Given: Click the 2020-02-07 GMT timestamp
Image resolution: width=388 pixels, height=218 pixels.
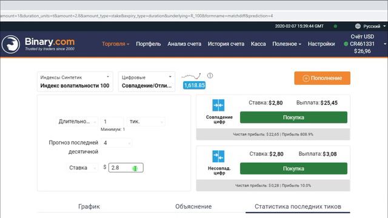Looking at the screenshot, I should (x=299, y=26).
